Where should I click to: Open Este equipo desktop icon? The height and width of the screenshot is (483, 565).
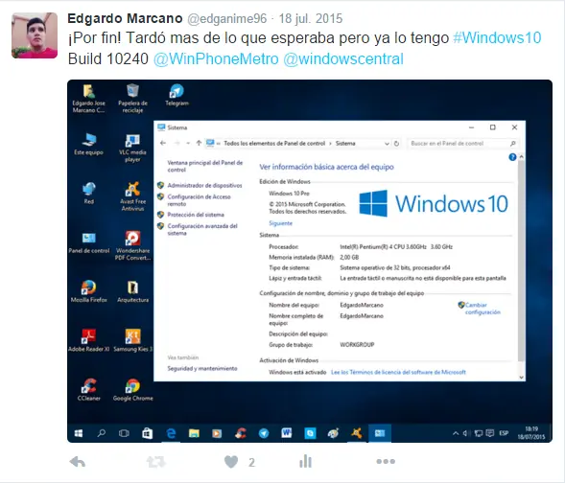point(88,144)
